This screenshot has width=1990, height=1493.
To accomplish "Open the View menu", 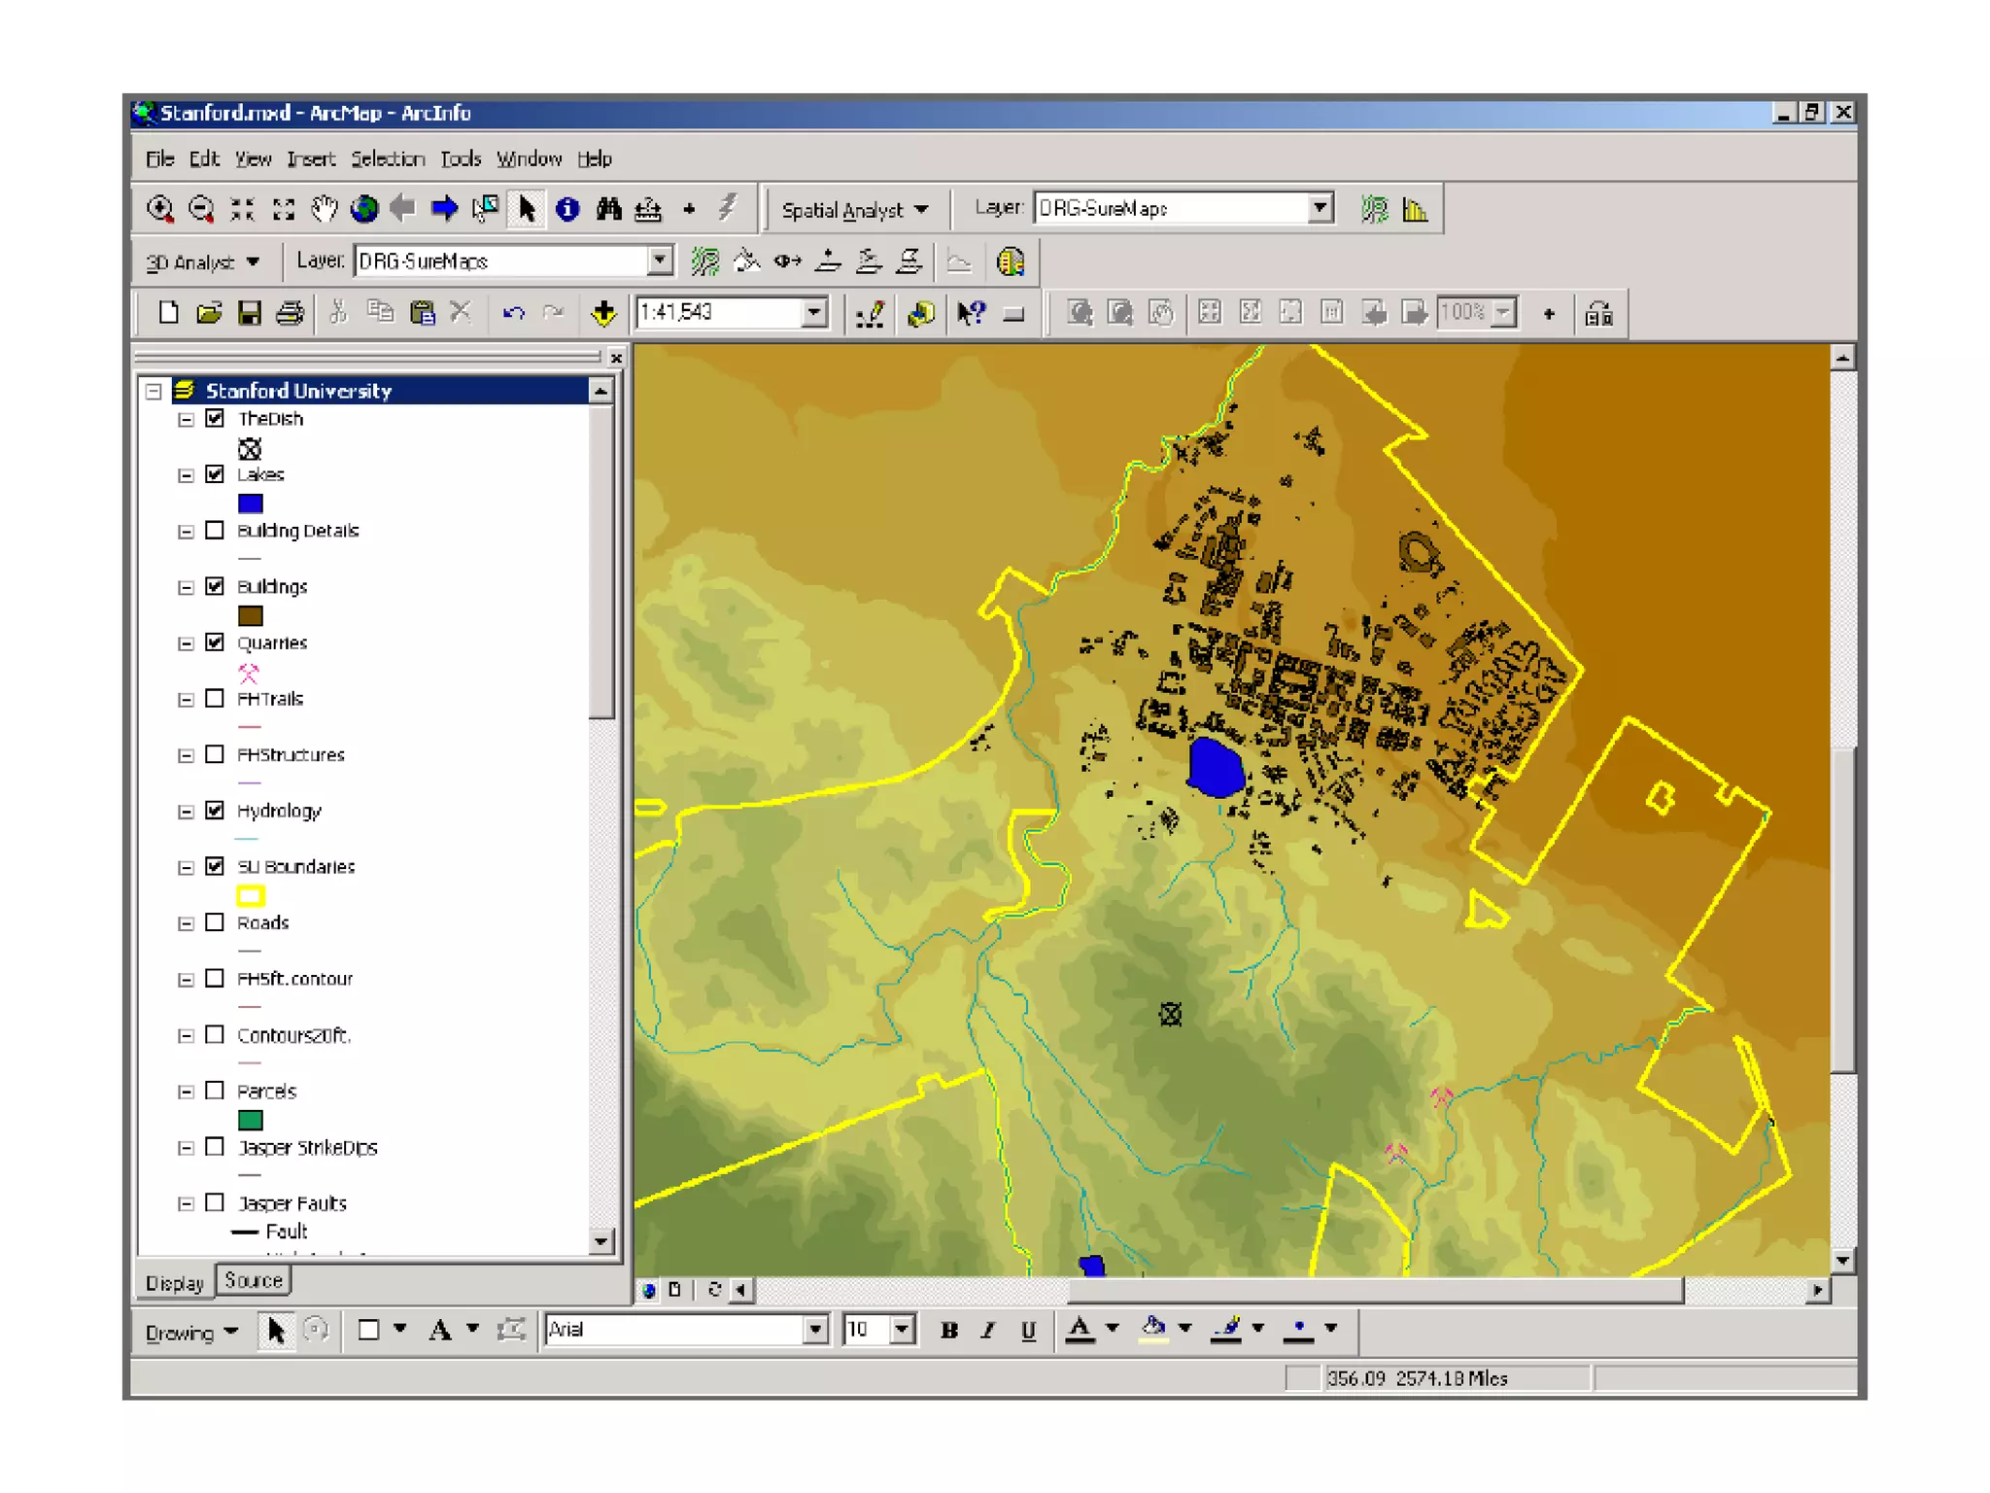I will pyautogui.click(x=253, y=158).
